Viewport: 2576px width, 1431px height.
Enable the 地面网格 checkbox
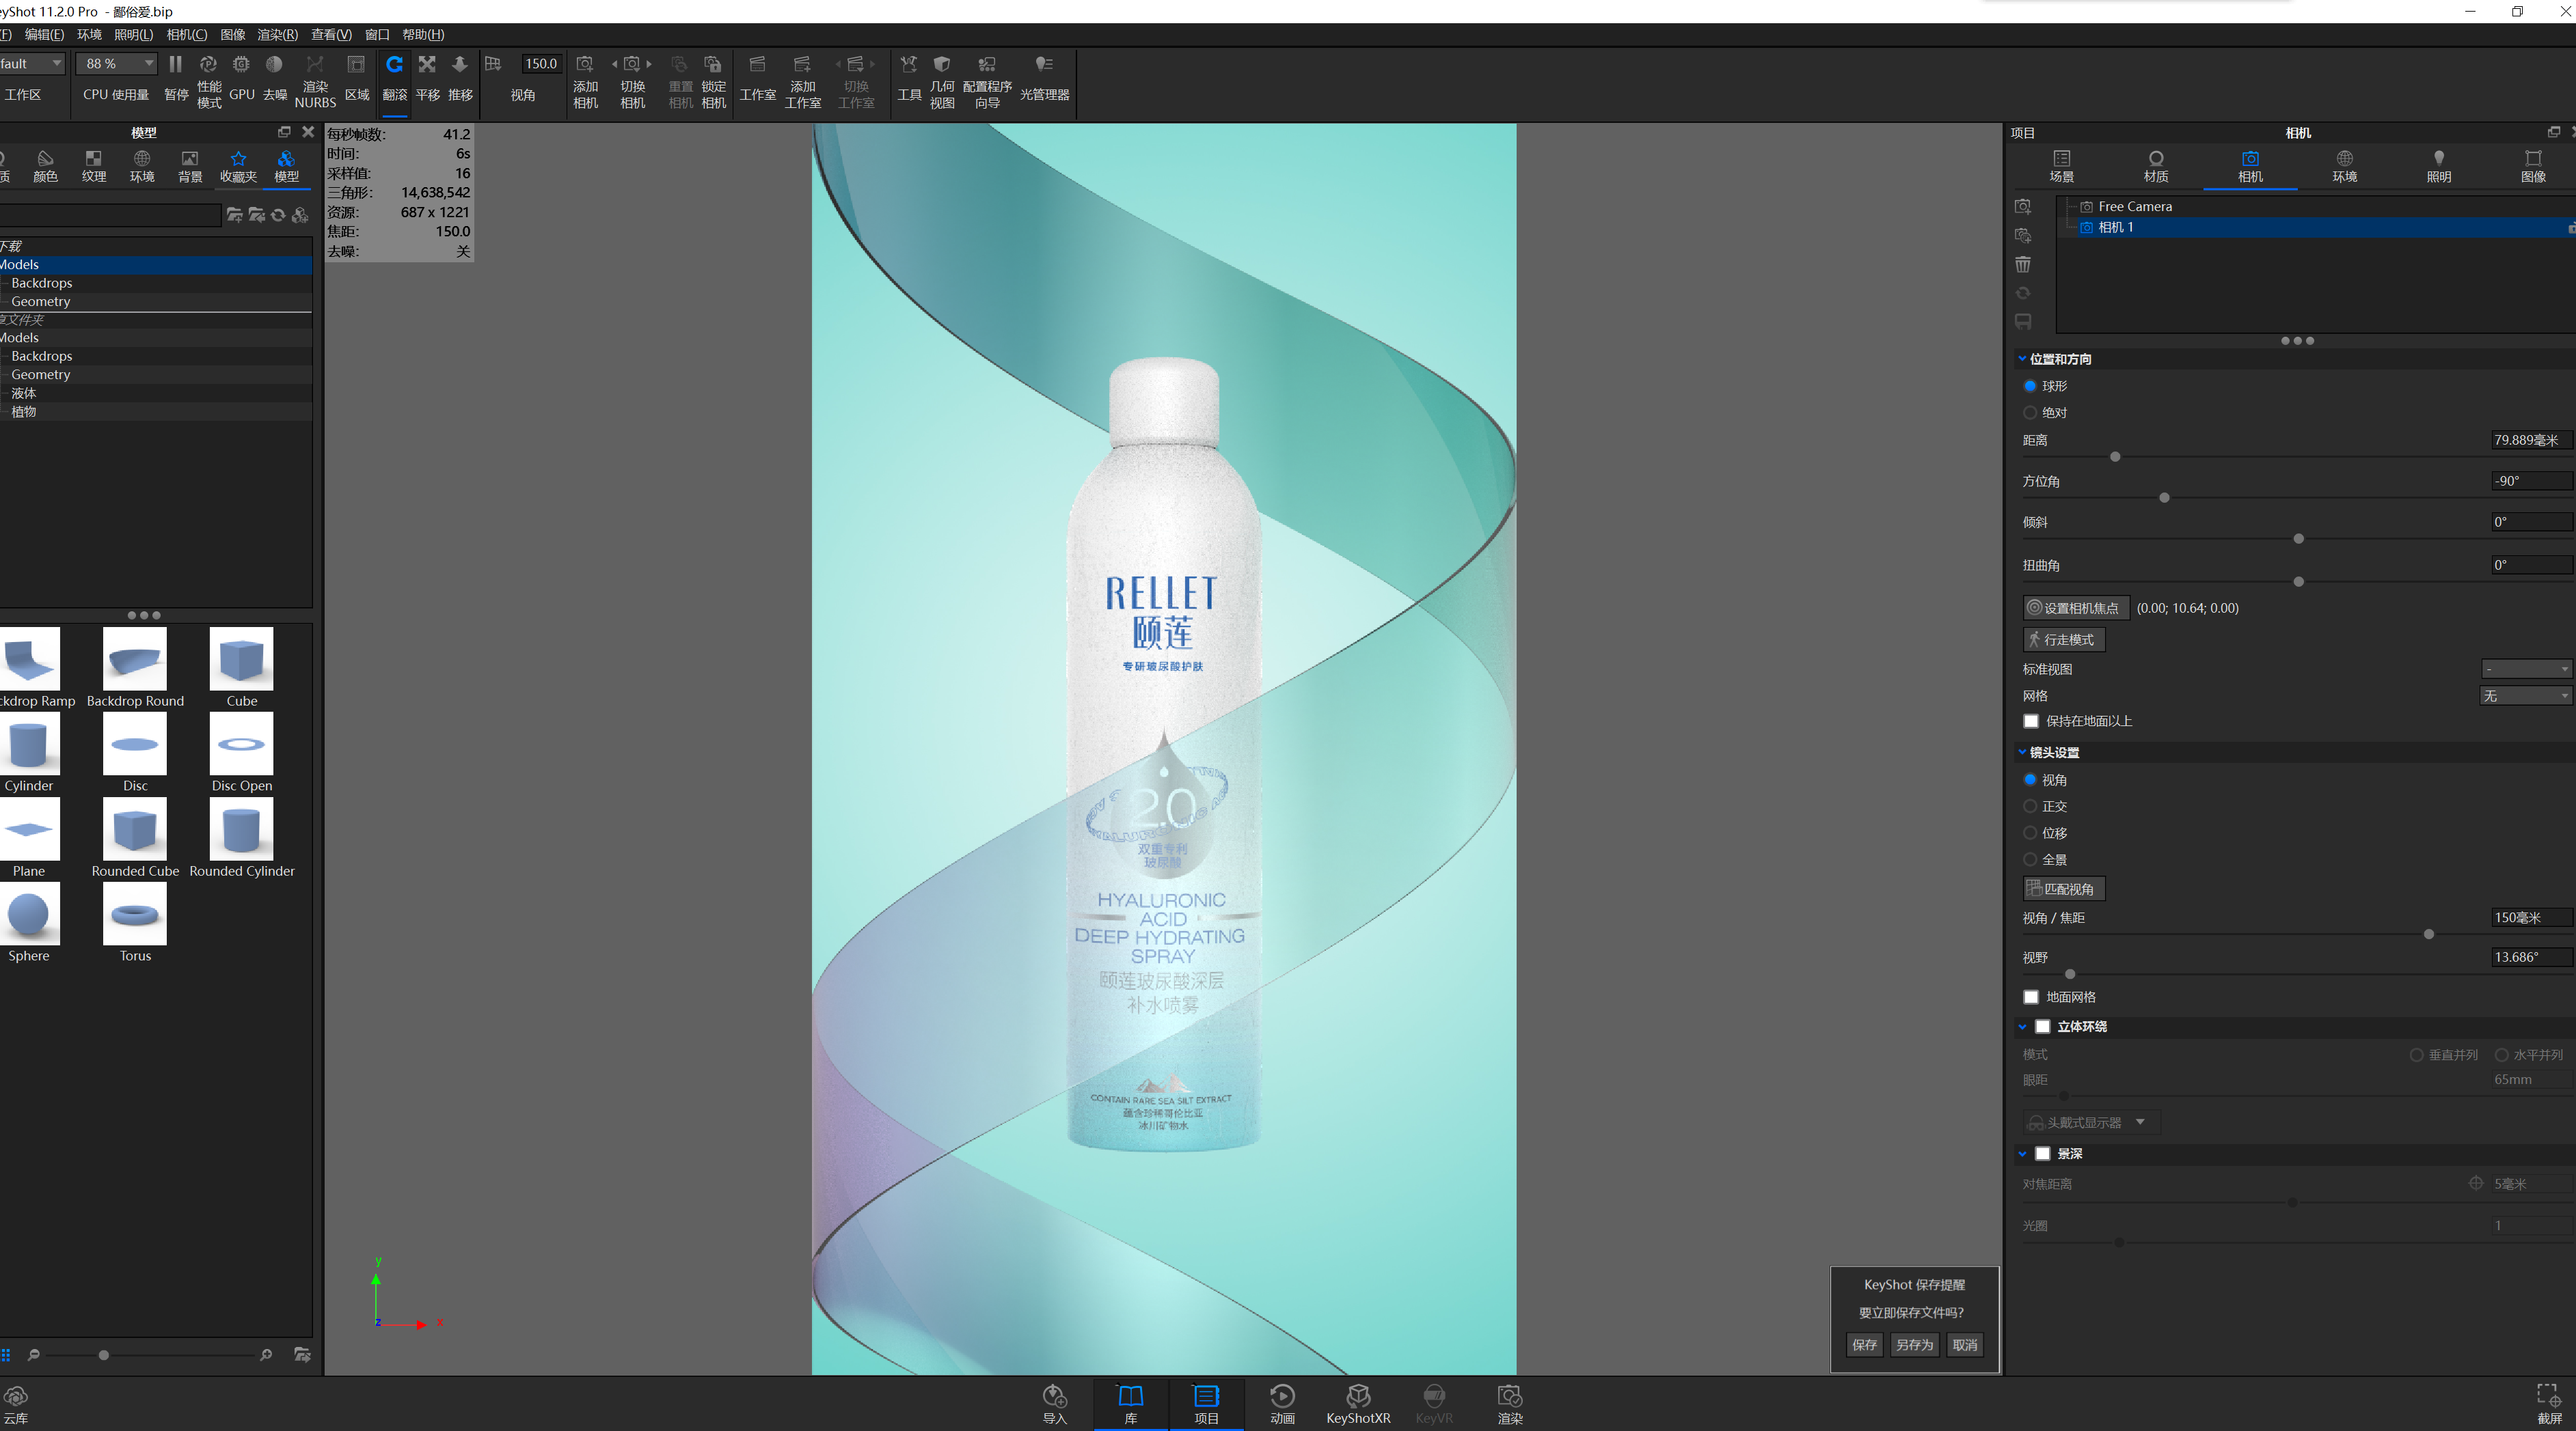(x=2031, y=997)
